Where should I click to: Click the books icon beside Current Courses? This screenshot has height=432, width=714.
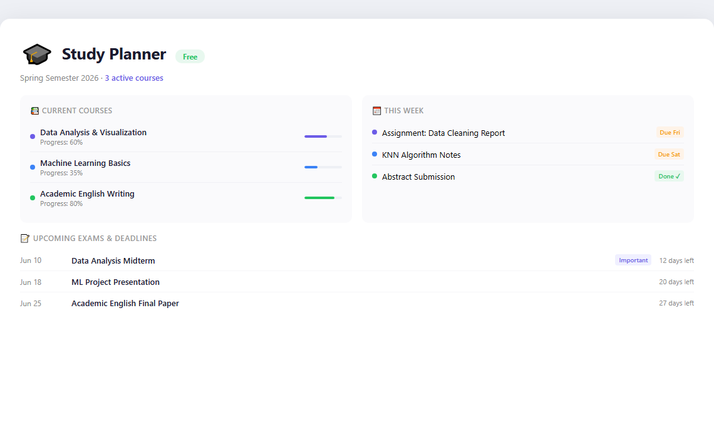pyautogui.click(x=34, y=111)
